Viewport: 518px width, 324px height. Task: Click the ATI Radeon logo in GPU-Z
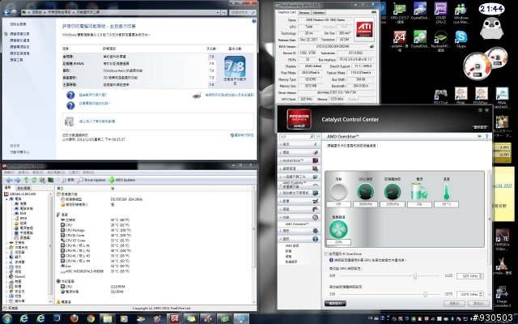click(364, 29)
